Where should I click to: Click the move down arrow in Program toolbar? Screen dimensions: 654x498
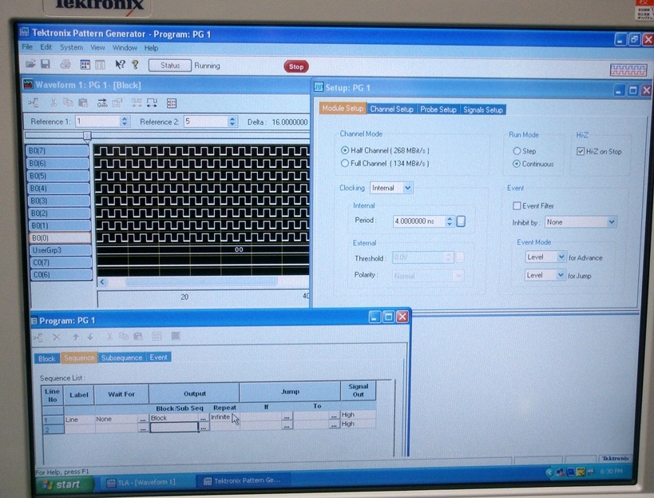[x=90, y=337]
